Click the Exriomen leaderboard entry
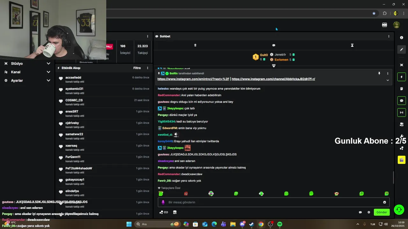Viewport: 408px width, 229px height. 282,59
